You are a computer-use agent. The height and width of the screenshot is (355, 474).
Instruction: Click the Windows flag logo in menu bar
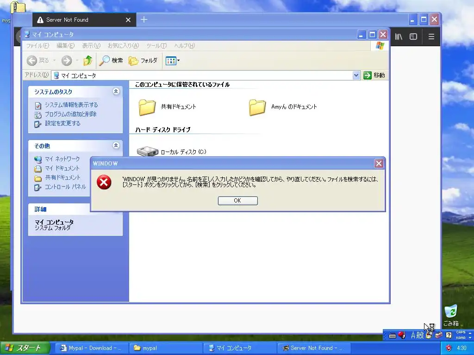380,46
